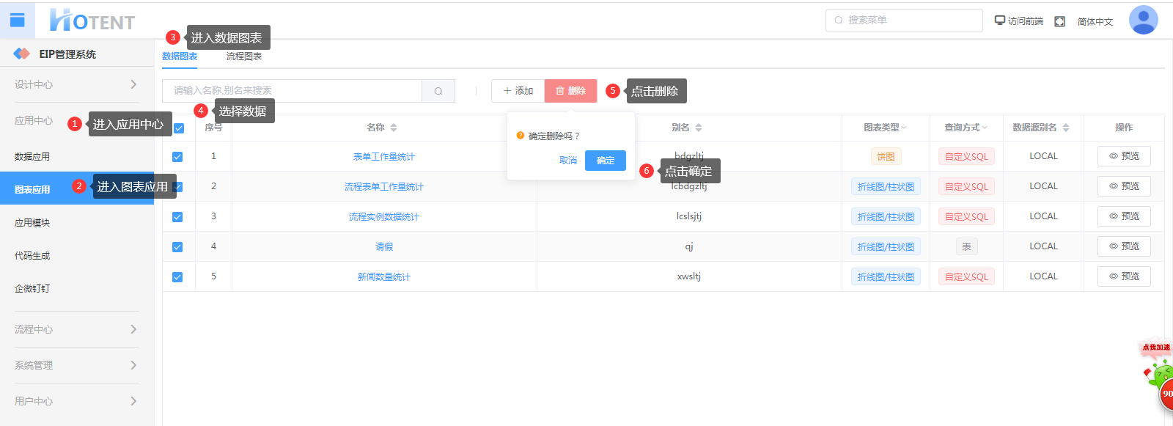Switch to 流程图表 tab

[244, 56]
